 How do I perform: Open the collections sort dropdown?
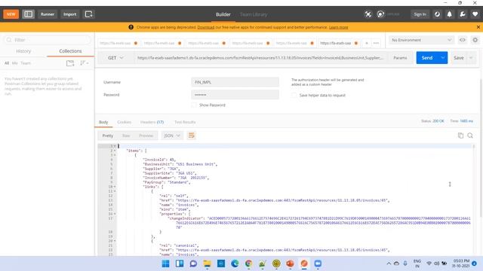(84, 63)
